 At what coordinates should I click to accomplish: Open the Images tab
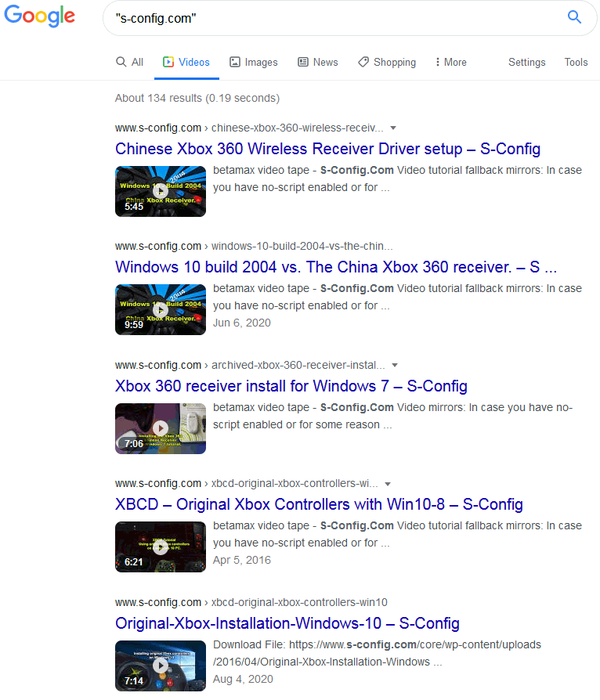pos(253,62)
